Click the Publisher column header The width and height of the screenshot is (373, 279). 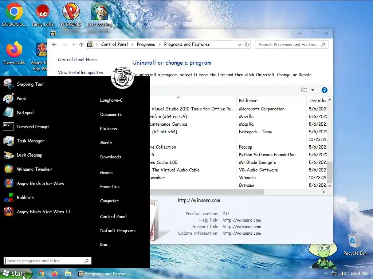click(271, 101)
